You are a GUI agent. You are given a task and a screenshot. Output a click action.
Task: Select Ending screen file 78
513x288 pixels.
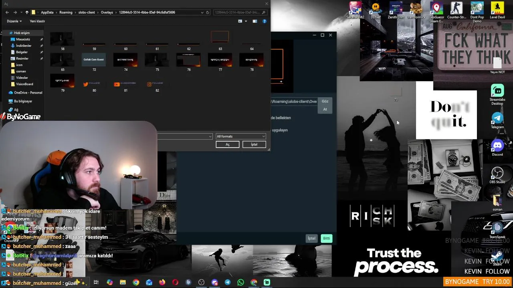252,62
